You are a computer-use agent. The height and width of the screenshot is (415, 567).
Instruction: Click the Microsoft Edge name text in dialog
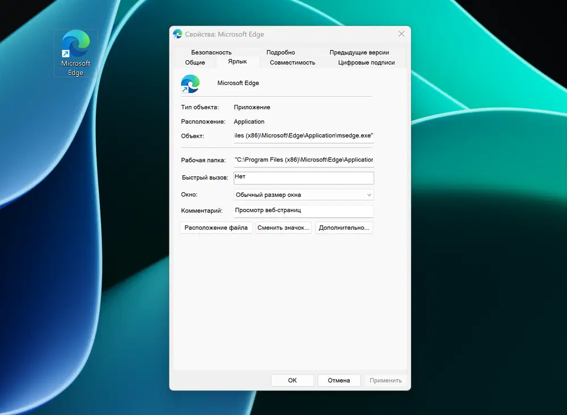point(238,83)
